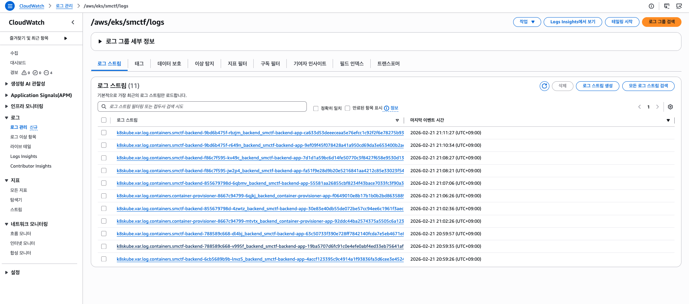
Task: Click Logs Insights에서 보기 button
Action: pos(573,22)
